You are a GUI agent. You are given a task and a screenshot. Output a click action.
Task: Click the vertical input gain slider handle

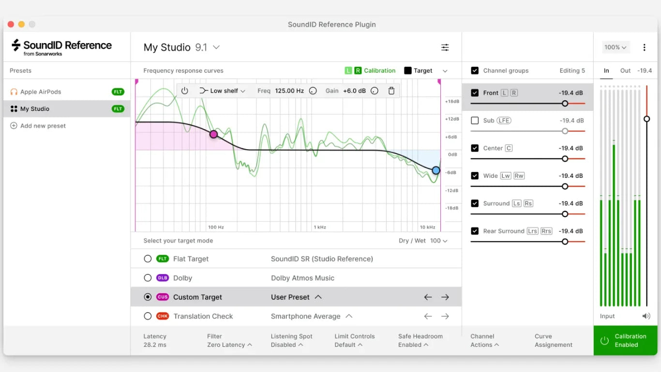(x=646, y=119)
